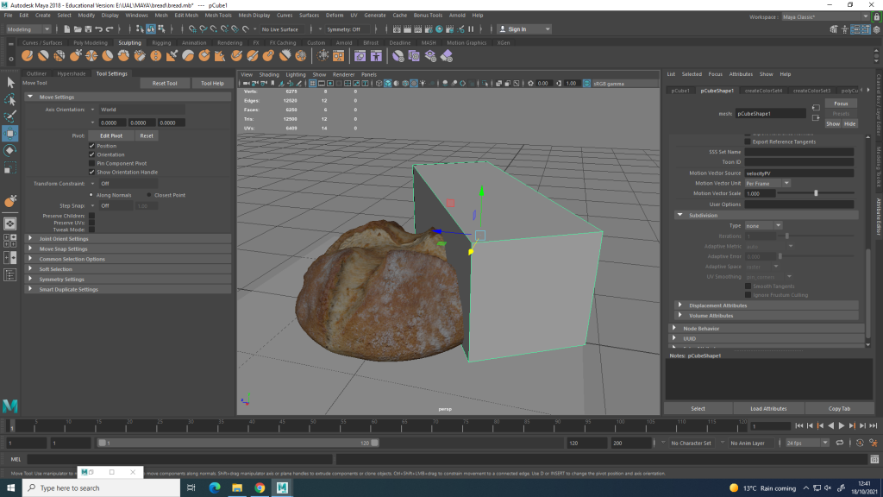Image resolution: width=883 pixels, height=497 pixels.
Task: Click the first sculpt brush on the shelf
Action: 28,56
